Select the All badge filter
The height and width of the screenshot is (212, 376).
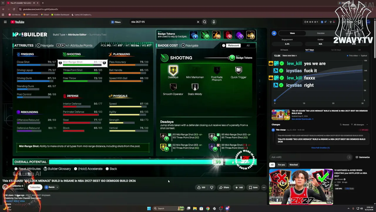coord(248,45)
